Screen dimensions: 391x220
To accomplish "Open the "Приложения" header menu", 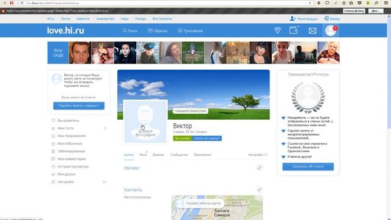I will (x=191, y=31).
